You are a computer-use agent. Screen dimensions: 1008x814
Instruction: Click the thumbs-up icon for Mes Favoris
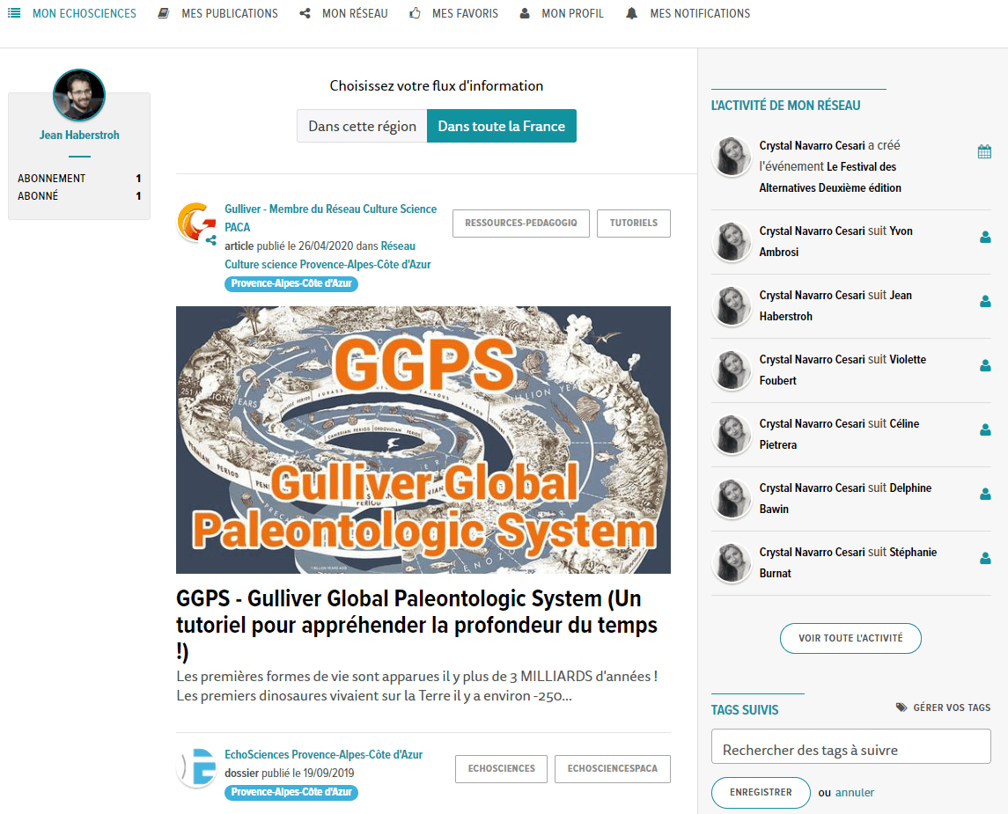[416, 13]
